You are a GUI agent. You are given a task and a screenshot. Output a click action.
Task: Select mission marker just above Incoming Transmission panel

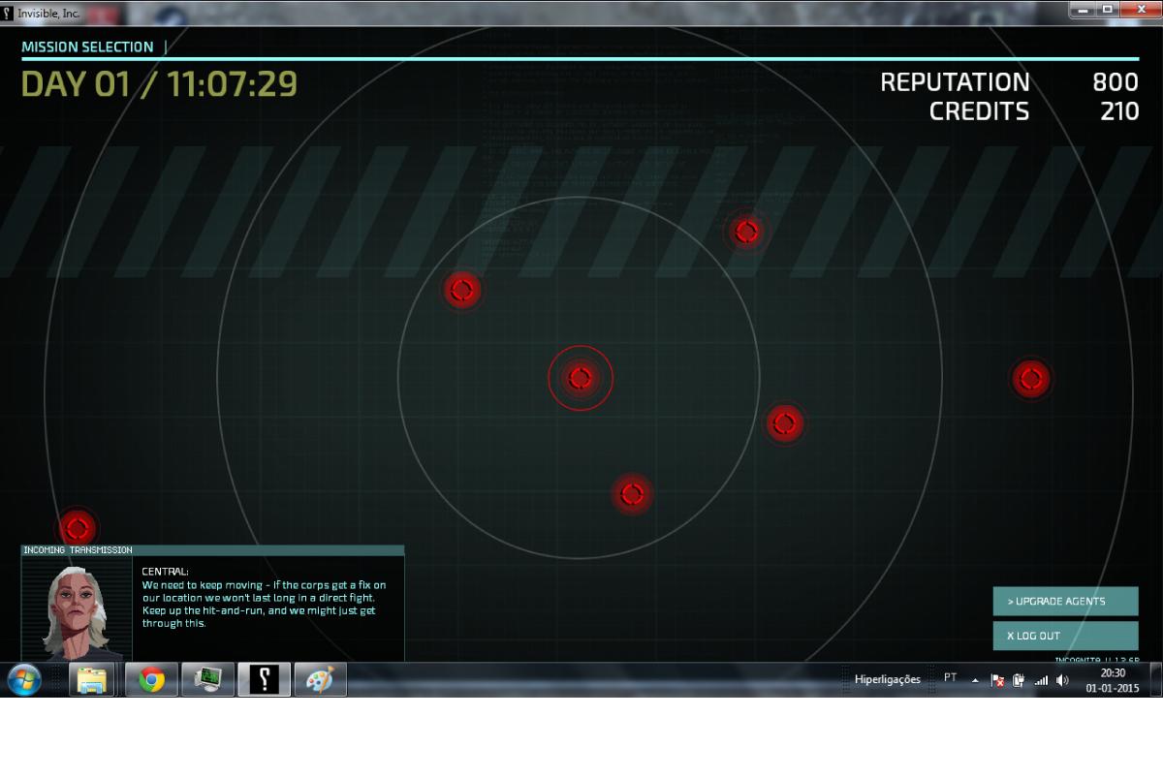(x=78, y=528)
